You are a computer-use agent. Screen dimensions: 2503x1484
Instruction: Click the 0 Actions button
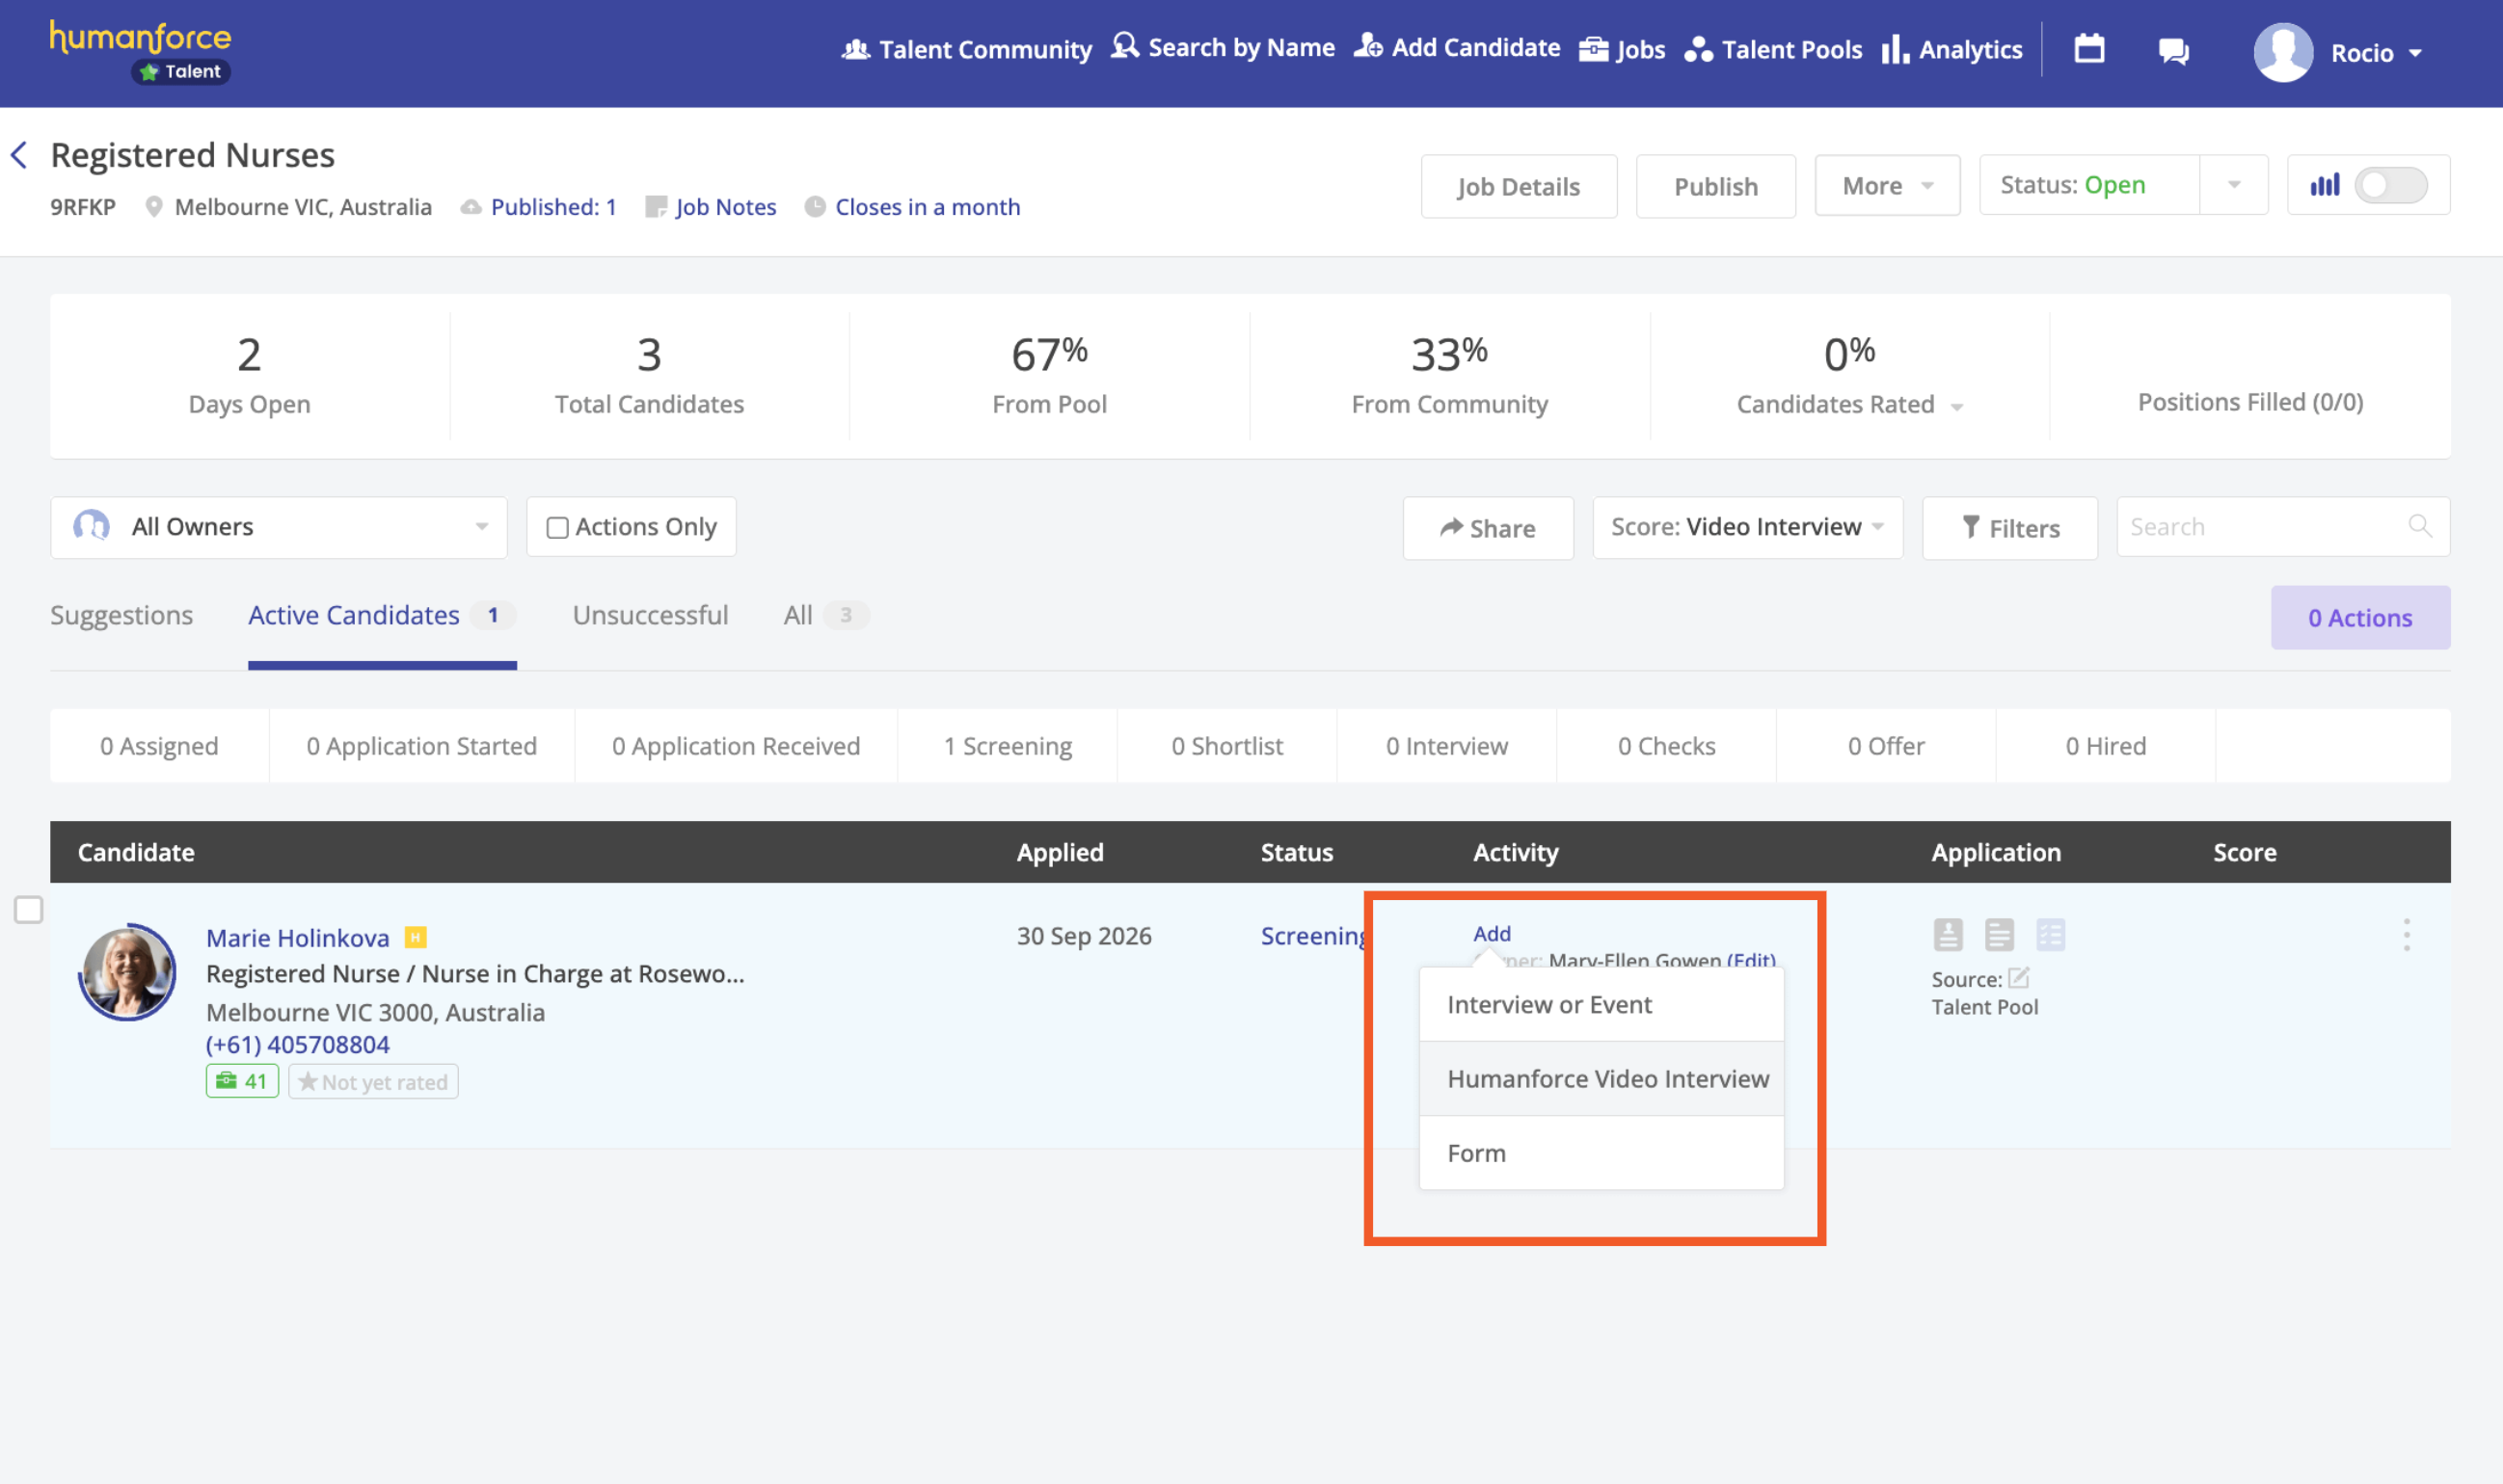click(x=2360, y=618)
